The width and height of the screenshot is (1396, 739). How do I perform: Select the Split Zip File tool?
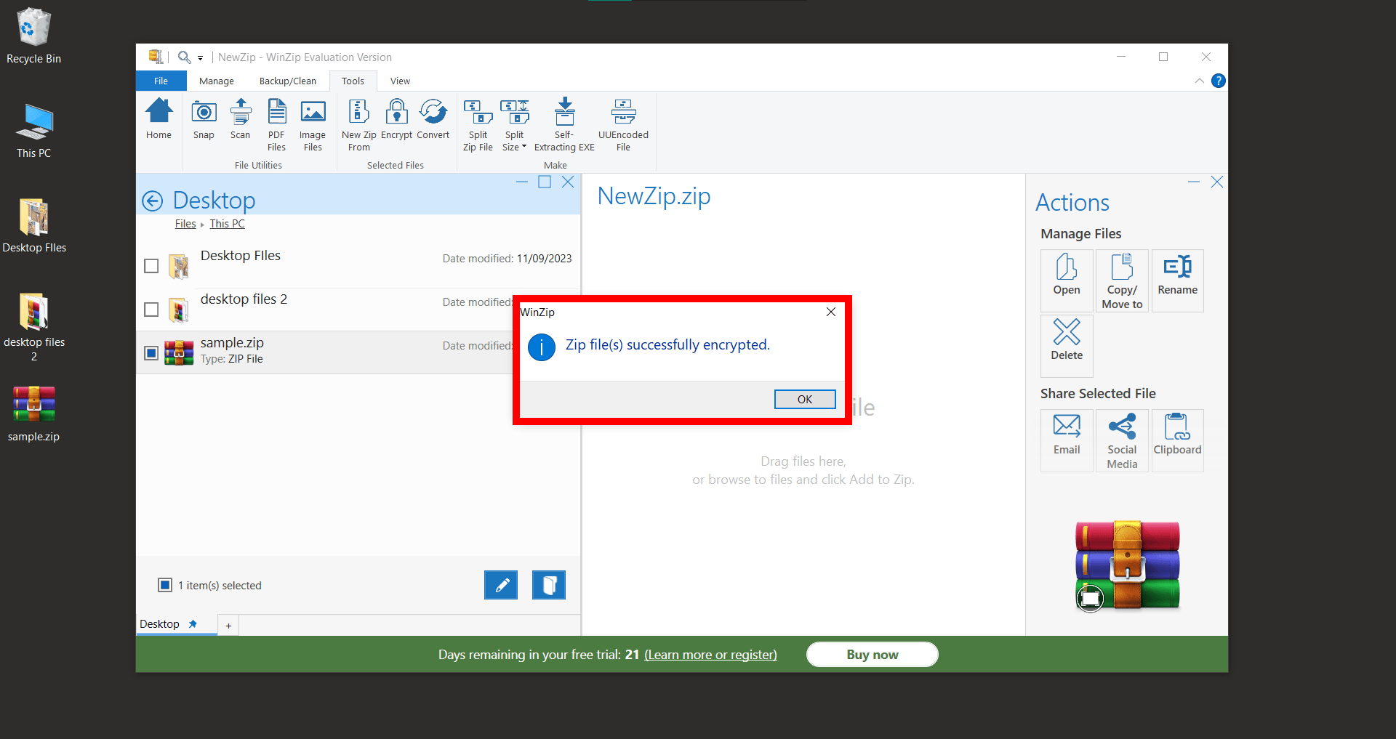(478, 124)
